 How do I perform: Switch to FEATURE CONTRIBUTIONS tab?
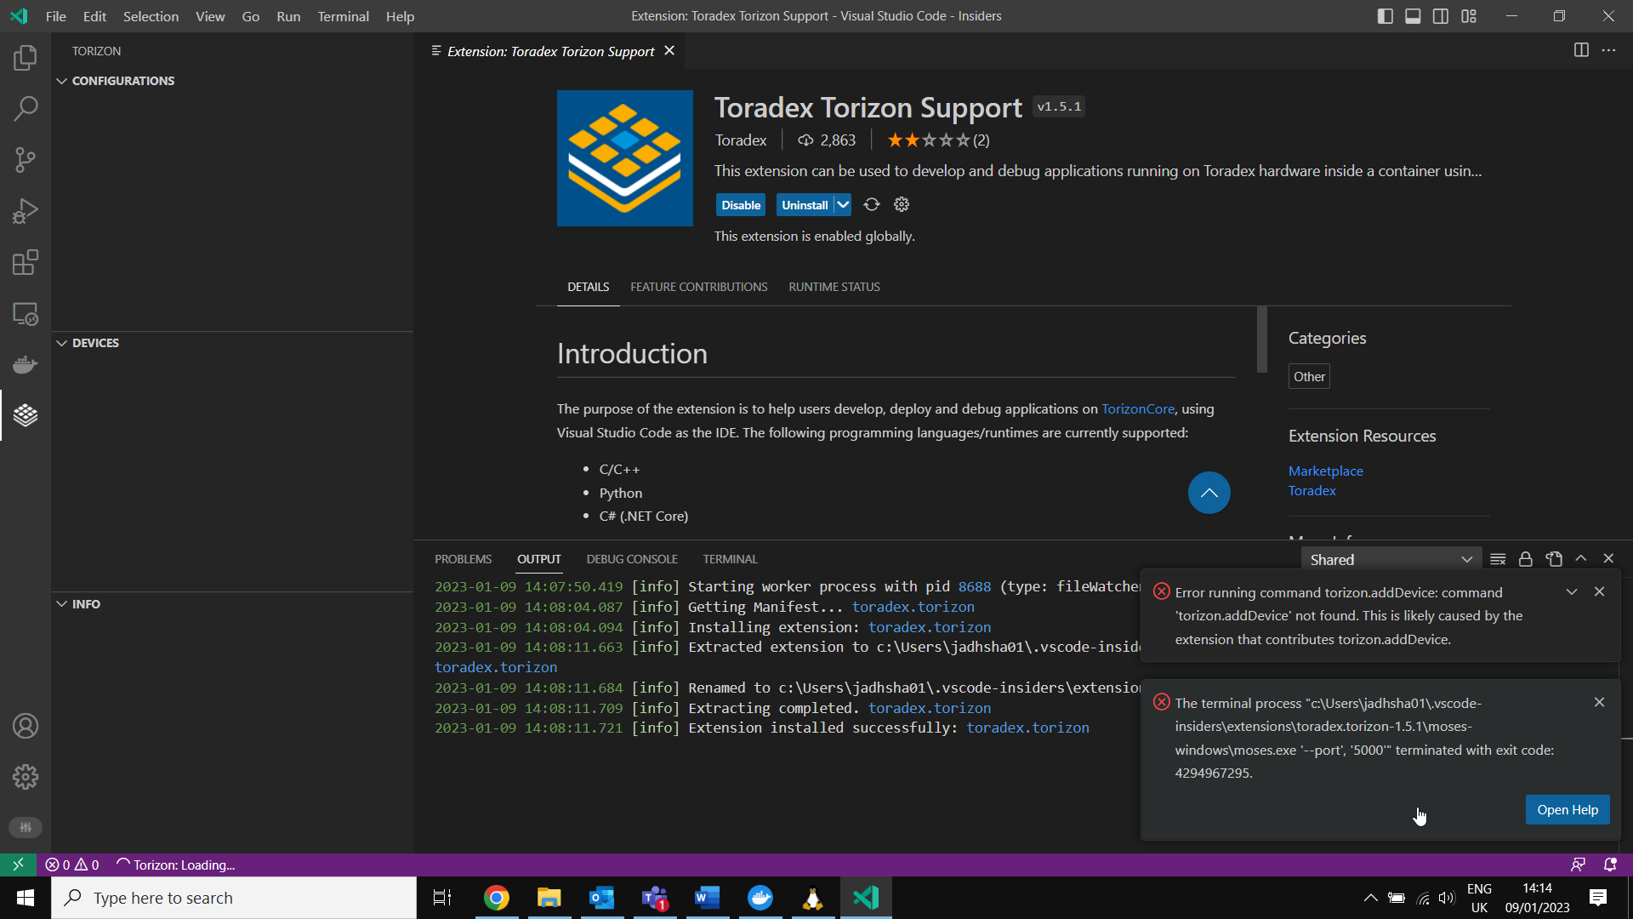698,287
